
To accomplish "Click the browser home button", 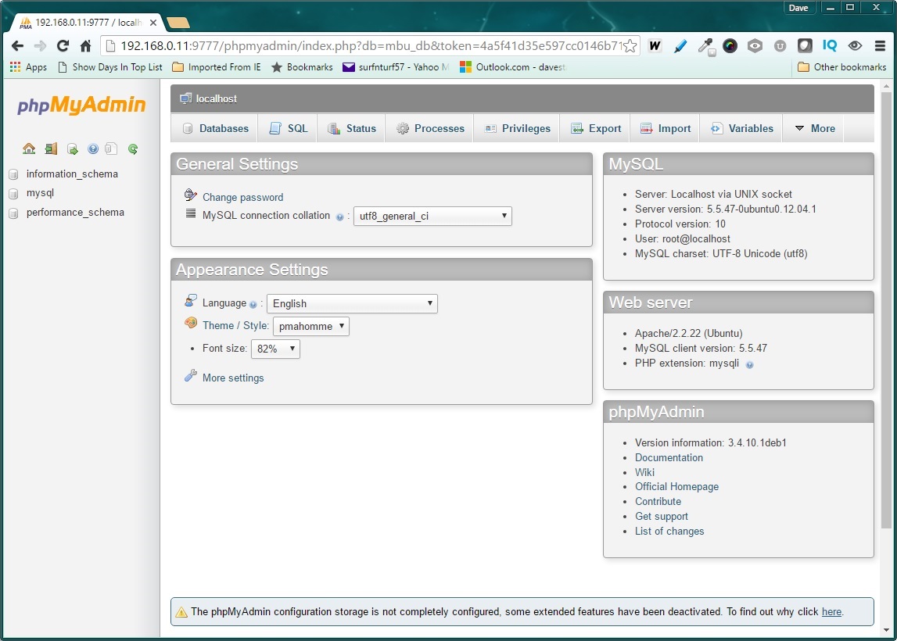I will coord(86,46).
